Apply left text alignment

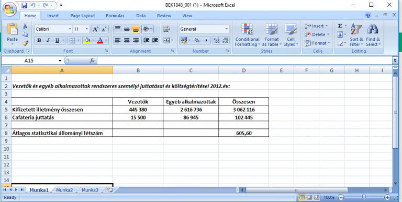[x=118, y=40]
